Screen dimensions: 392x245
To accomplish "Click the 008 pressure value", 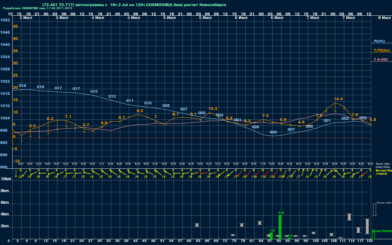I will point(166,106).
